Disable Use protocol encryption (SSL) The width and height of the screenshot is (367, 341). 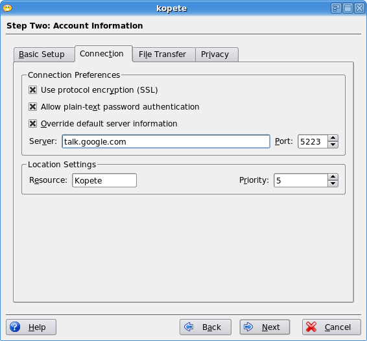33,90
